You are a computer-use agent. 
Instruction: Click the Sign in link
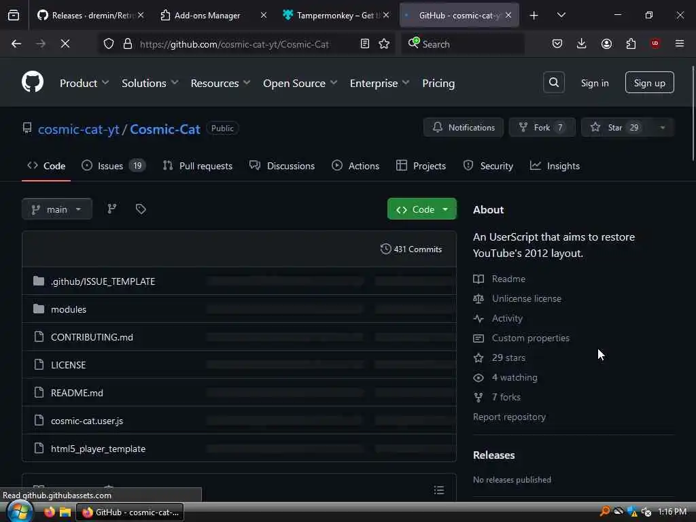pos(595,83)
